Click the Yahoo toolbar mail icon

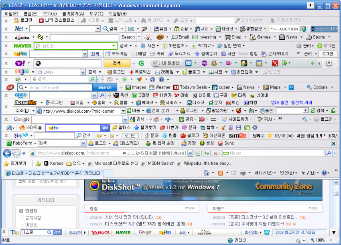188,63
